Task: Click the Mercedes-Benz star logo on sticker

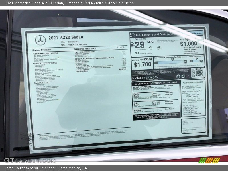Action: click(x=40, y=40)
